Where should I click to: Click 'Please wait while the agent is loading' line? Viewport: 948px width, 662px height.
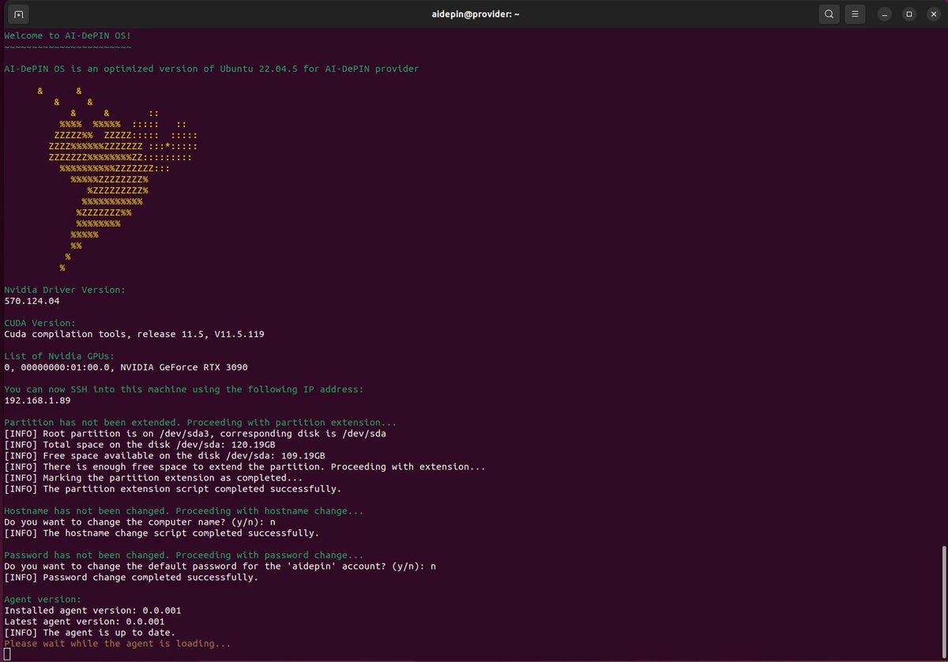coord(118,643)
